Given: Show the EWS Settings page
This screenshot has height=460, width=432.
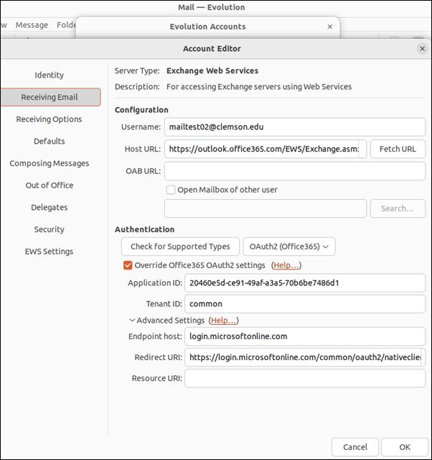Looking at the screenshot, I should [x=50, y=252].
